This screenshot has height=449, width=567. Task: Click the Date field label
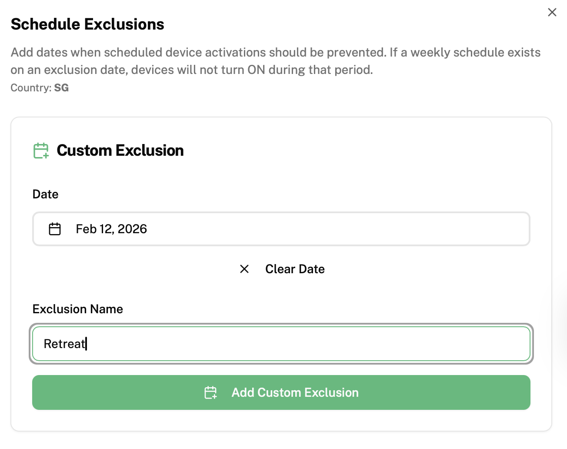point(45,194)
